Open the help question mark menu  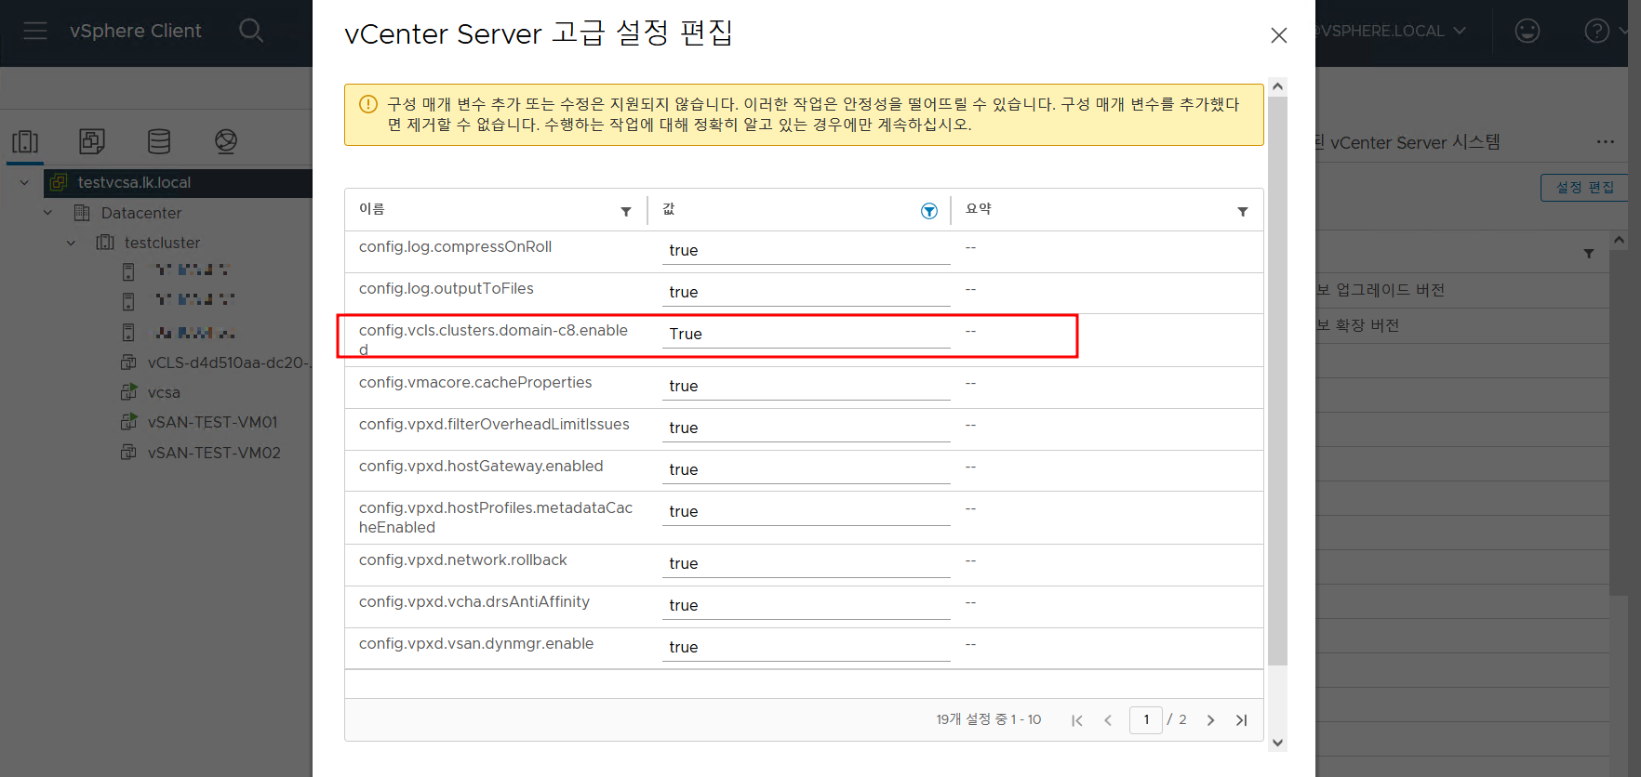pos(1596,31)
